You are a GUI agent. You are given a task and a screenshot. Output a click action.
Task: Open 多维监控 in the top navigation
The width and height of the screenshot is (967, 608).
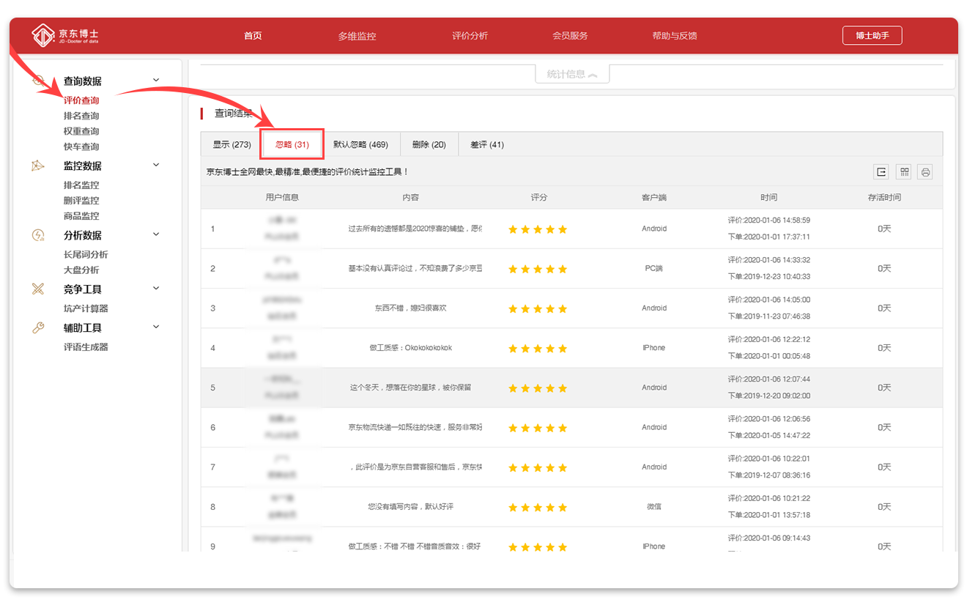pos(357,36)
